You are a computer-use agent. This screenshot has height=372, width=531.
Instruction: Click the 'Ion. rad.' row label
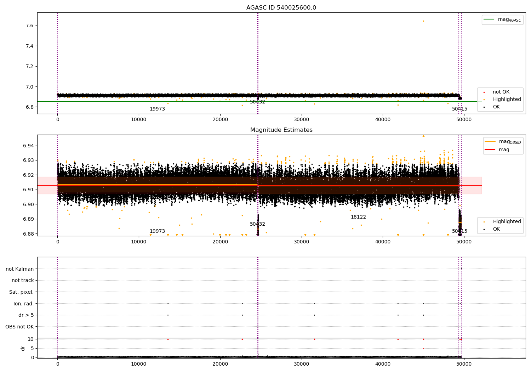(x=24, y=304)
